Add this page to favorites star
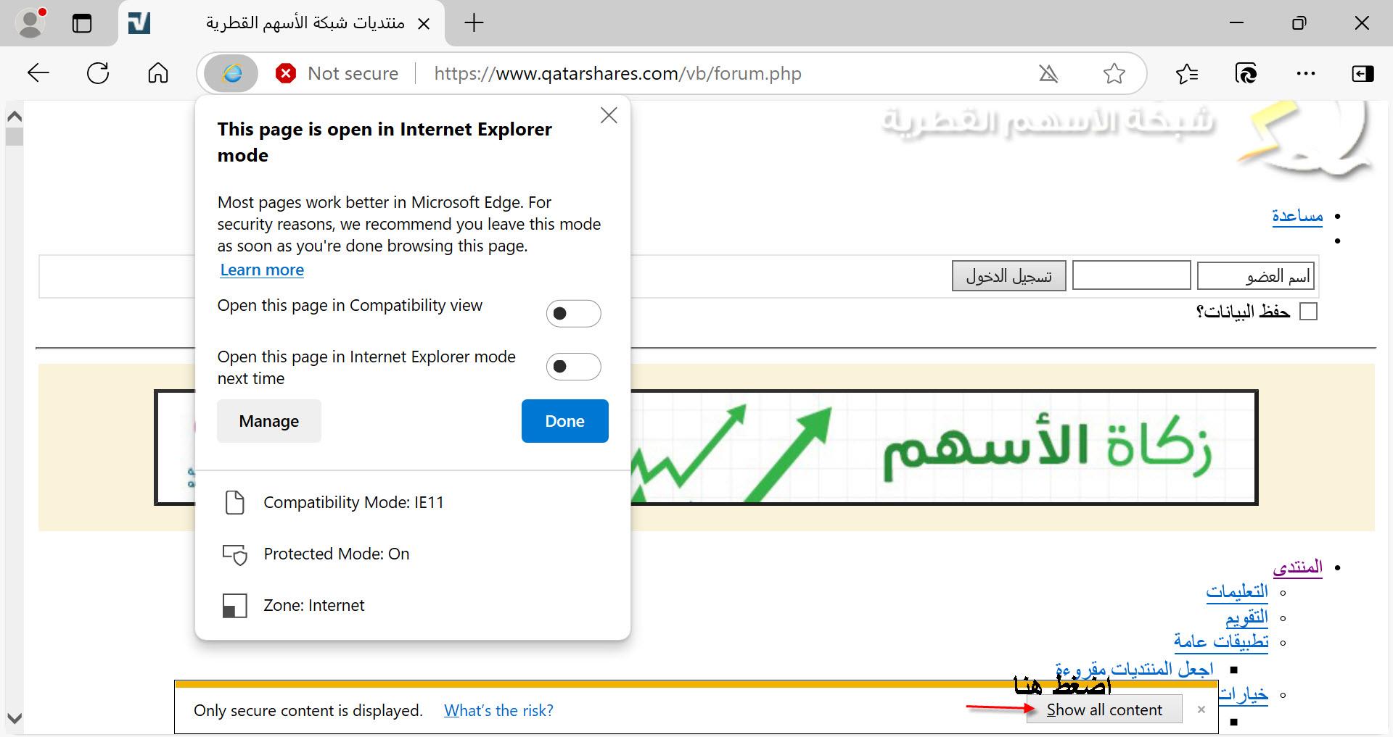This screenshot has height=737, width=1393. point(1114,73)
